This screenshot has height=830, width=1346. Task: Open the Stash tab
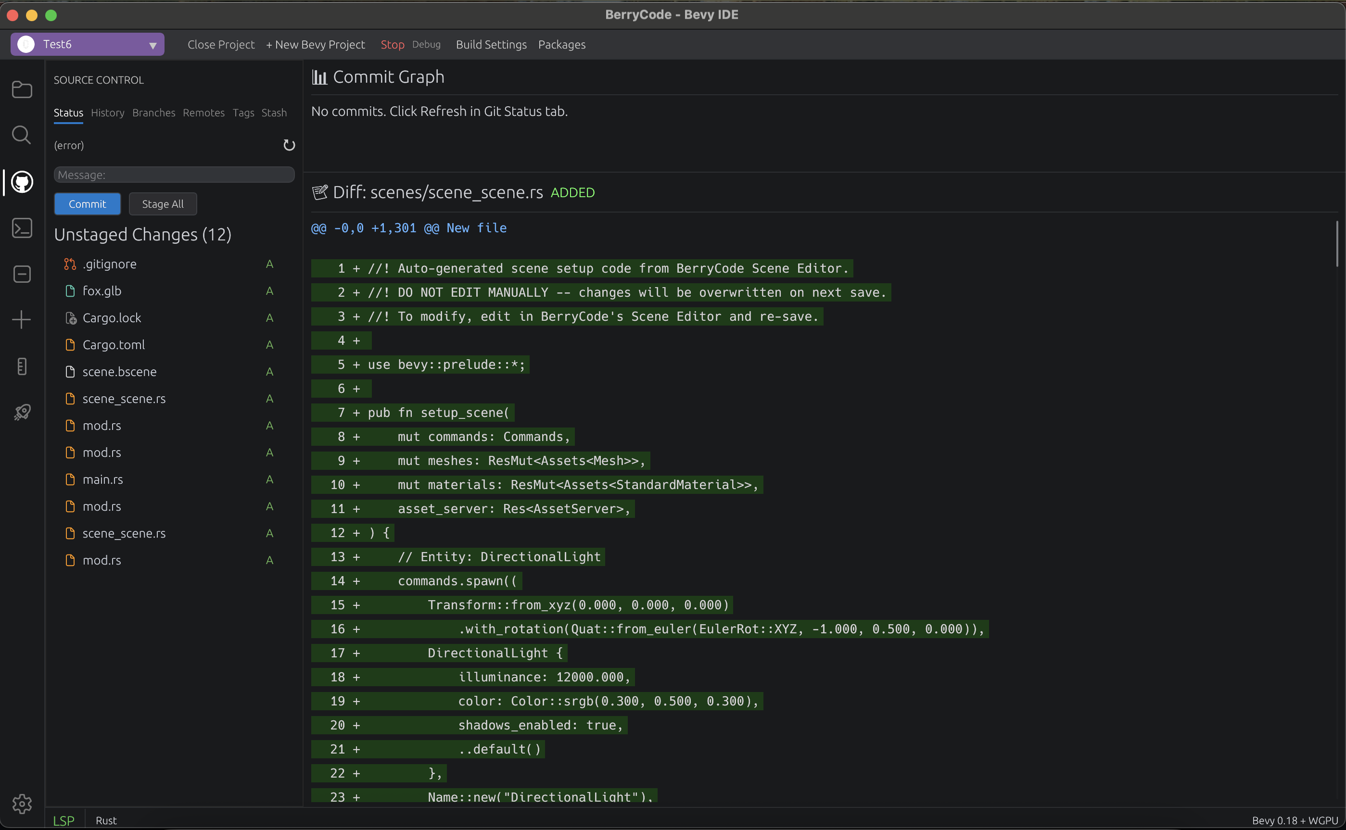pos(274,113)
